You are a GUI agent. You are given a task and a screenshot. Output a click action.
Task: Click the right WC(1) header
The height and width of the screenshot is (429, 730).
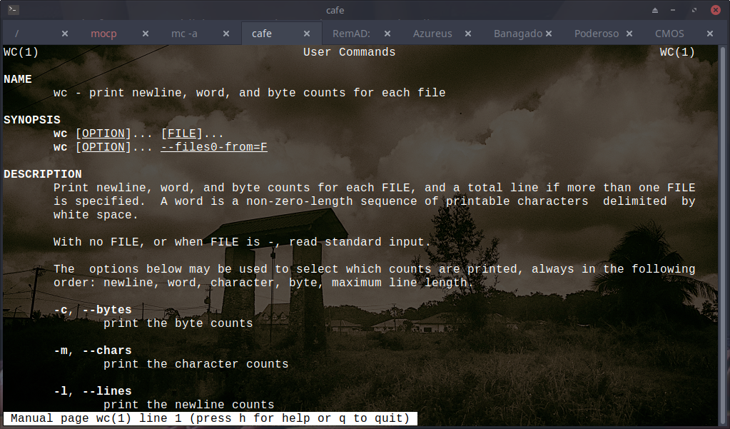[677, 52]
